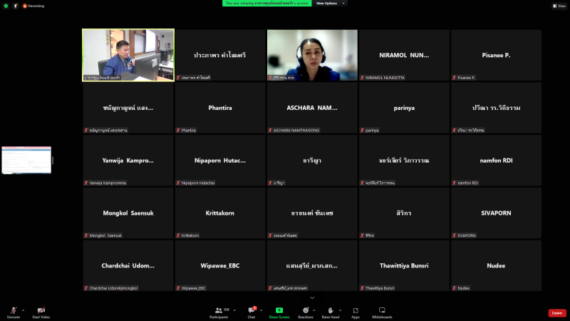570x321 pixels.
Task: Expand audio options arrow beside Unmute
Action: click(24, 310)
